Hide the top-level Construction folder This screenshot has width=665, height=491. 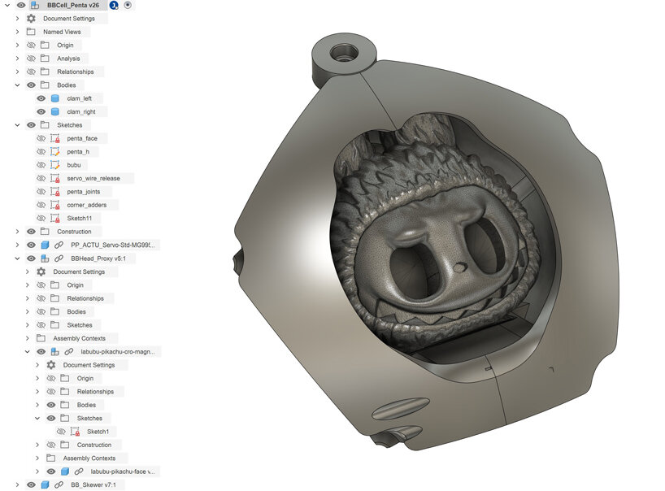pyautogui.click(x=31, y=232)
